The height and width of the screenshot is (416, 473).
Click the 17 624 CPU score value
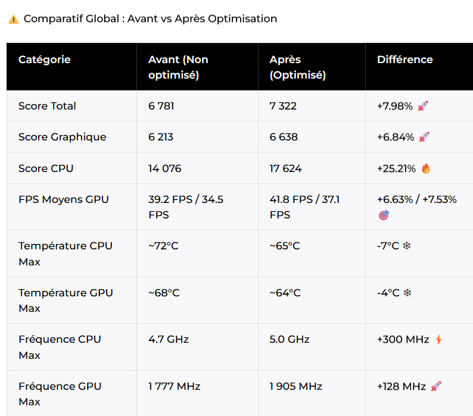click(285, 168)
